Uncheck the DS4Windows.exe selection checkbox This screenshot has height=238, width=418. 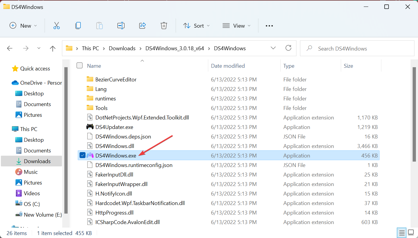pyautogui.click(x=82, y=155)
